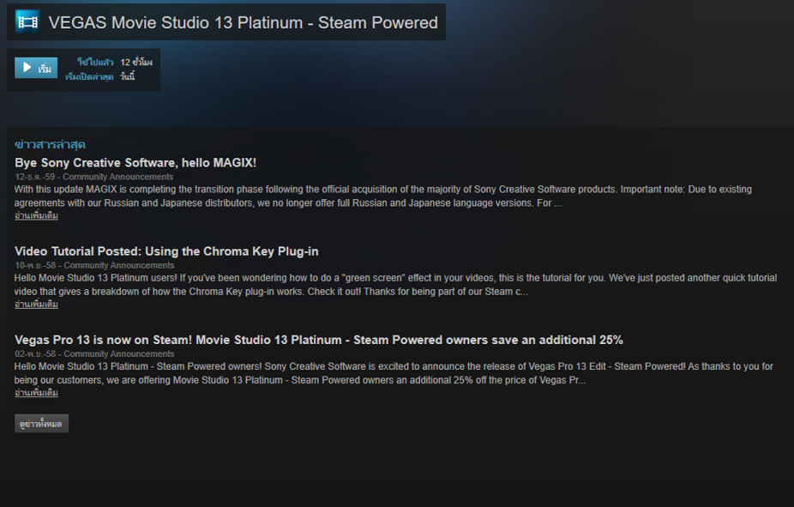
Task: Click the play triangle icon
Action: point(27,67)
